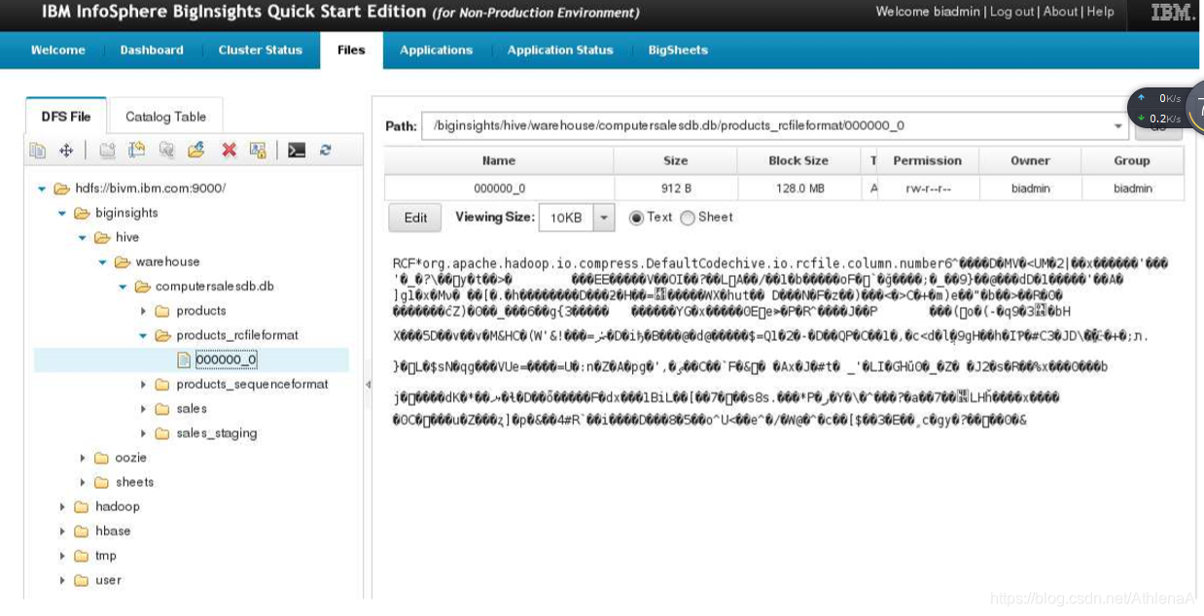Click the Refresh icon in DFS toolbar
1204x616 pixels.
coord(326,151)
